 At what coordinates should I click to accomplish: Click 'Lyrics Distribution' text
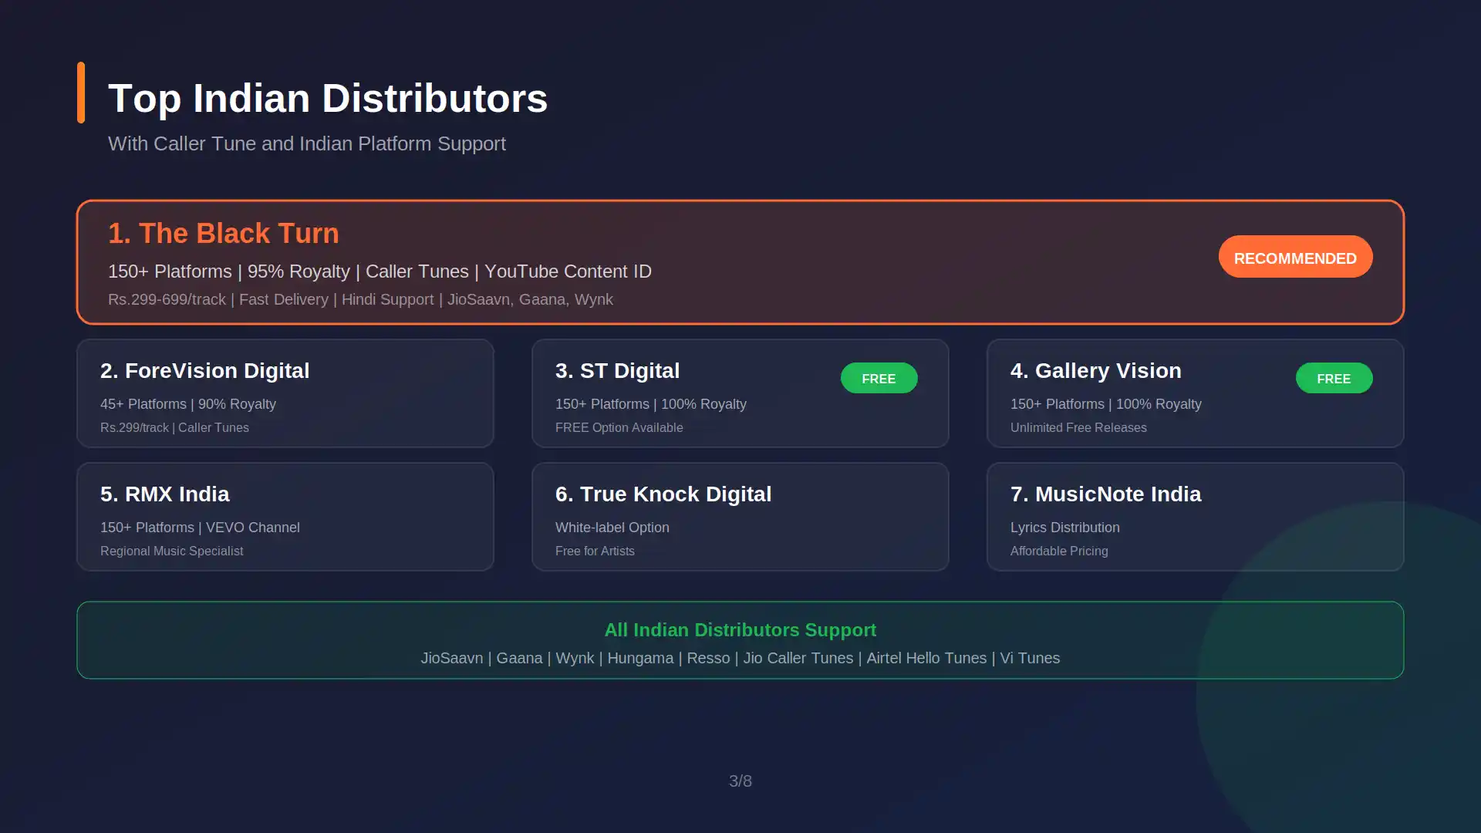[1064, 528]
